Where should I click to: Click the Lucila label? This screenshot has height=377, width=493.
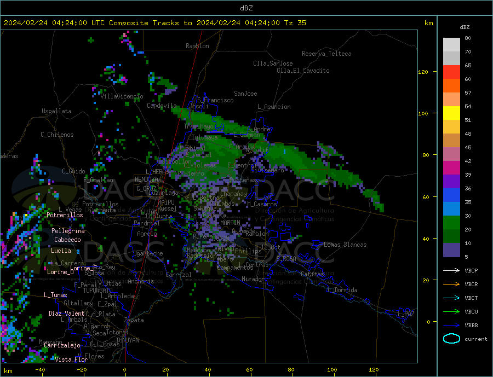(x=61, y=251)
